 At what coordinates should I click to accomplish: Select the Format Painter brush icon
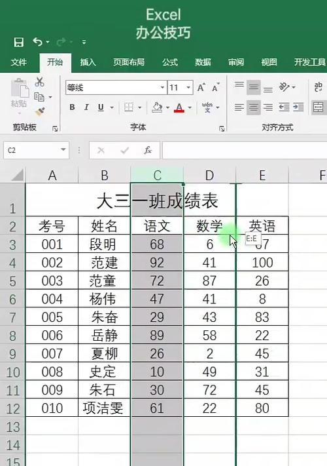(40, 112)
